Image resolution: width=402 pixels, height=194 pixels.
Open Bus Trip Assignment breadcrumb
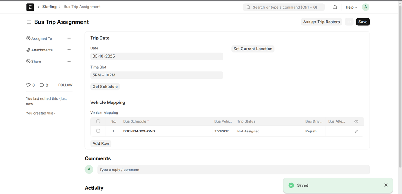pos(82,7)
